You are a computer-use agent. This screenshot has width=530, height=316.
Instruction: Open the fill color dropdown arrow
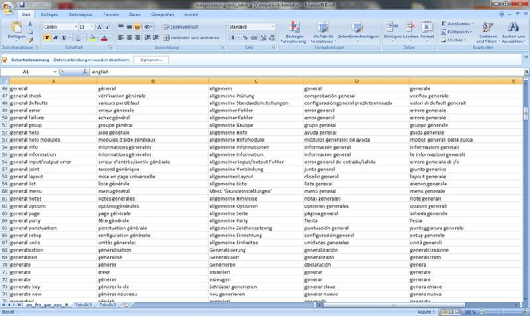point(98,37)
